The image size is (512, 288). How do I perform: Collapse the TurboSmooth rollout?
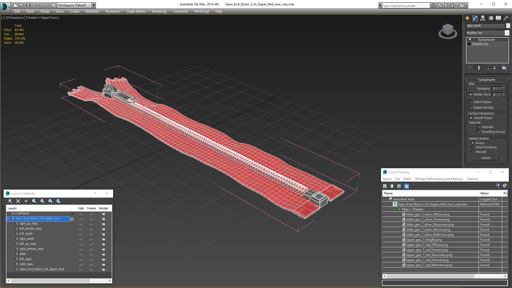[x=486, y=80]
